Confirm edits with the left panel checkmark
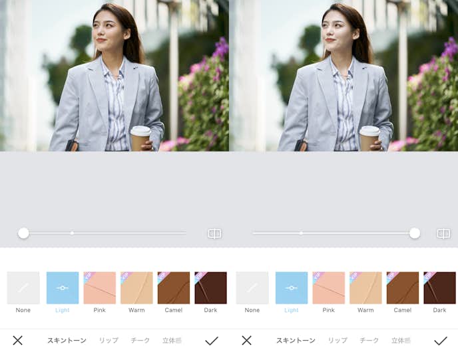The width and height of the screenshot is (458, 360). (x=212, y=341)
